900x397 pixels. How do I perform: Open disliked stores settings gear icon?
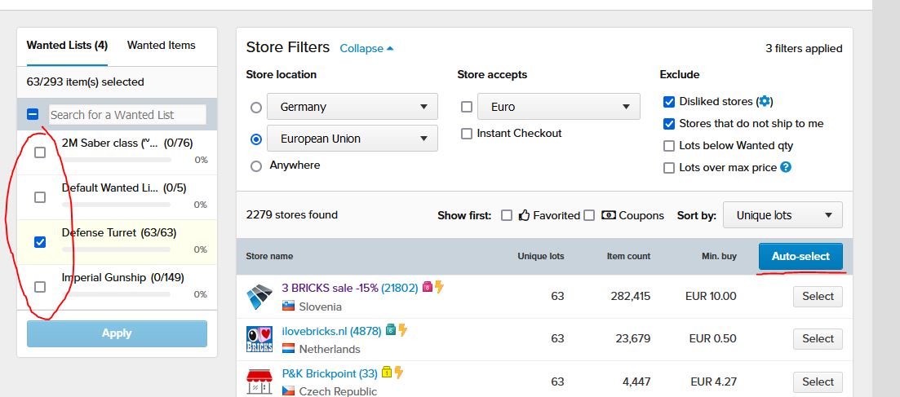[764, 102]
